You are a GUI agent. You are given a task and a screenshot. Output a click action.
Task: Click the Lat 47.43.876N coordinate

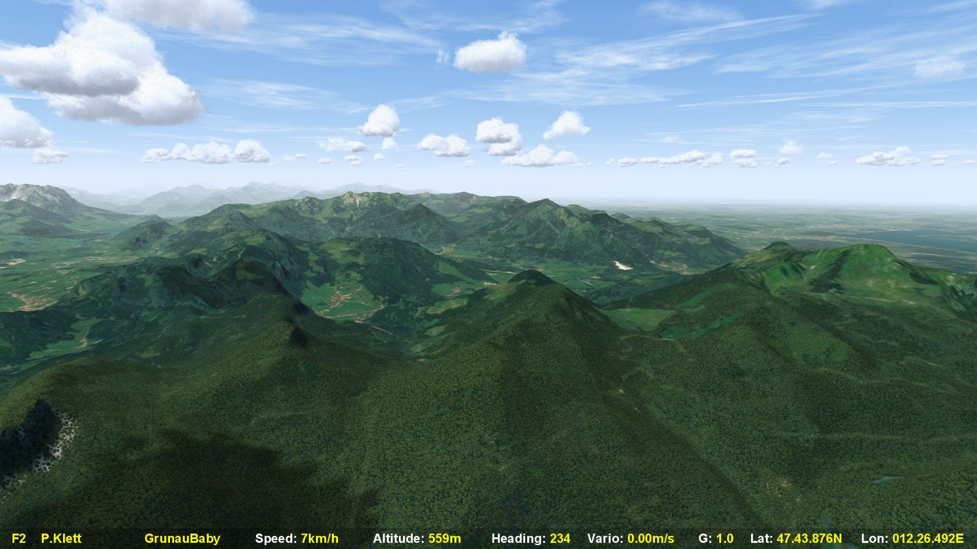point(796,539)
